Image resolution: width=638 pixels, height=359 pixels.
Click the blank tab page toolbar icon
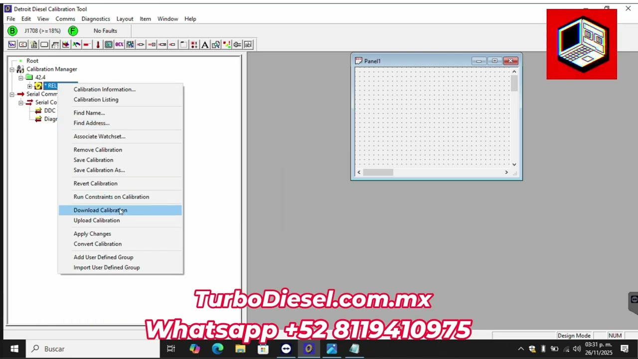183,44
